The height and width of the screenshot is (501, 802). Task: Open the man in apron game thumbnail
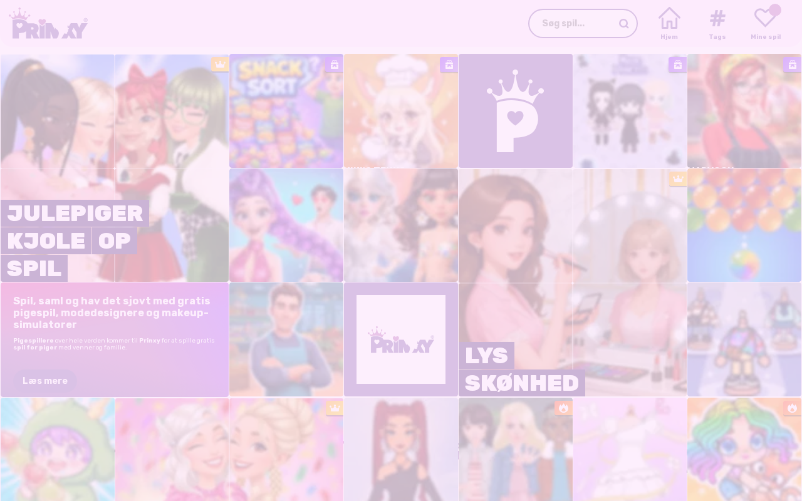(x=286, y=339)
